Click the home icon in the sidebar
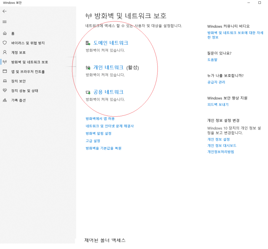The image size is (268, 249). [x=5, y=33]
